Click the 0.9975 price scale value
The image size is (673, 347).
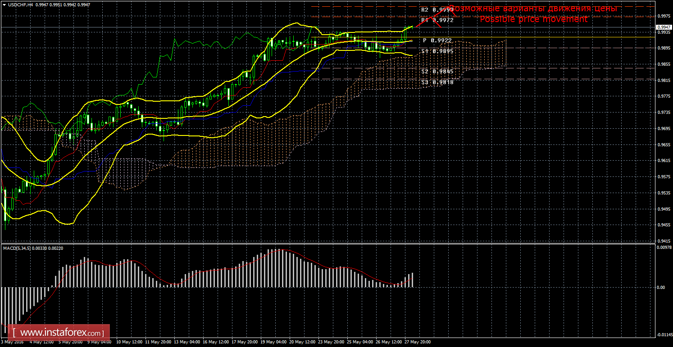(663, 15)
